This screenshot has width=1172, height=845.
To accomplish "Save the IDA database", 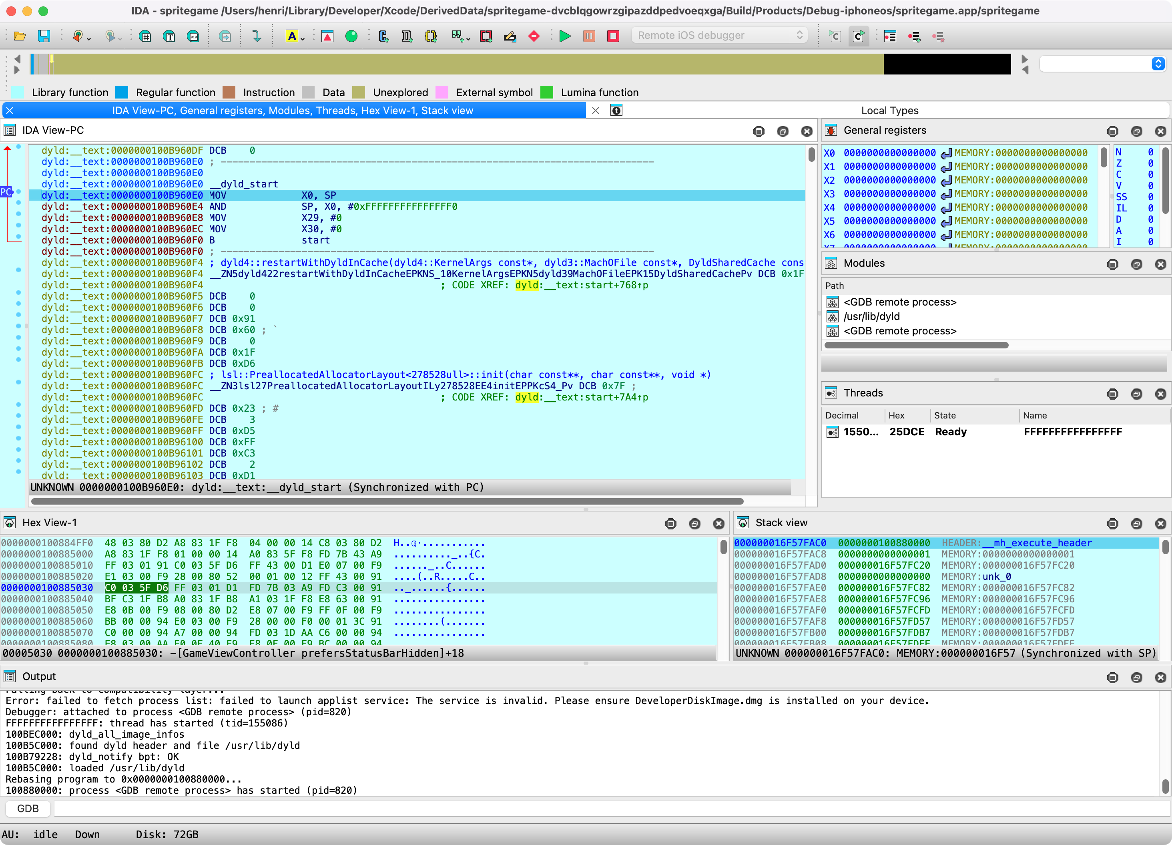I will point(44,36).
